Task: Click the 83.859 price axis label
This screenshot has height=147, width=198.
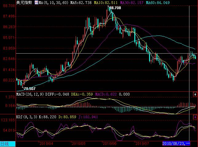Action: (x=9, y=48)
